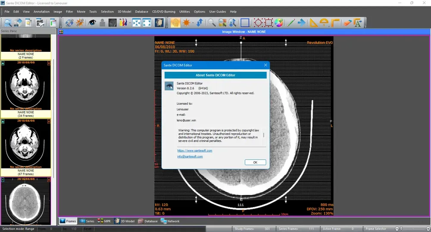The width and height of the screenshot is (431, 232).
Task: Open the color palette wheel tool
Action: (x=279, y=23)
